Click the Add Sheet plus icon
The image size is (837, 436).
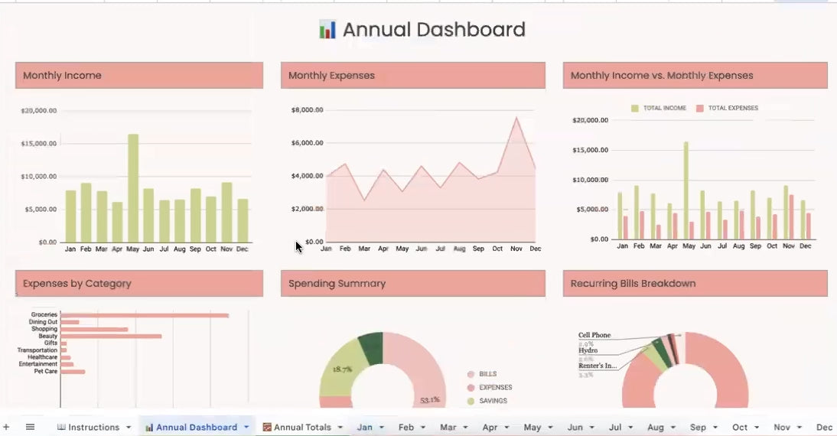click(x=6, y=427)
